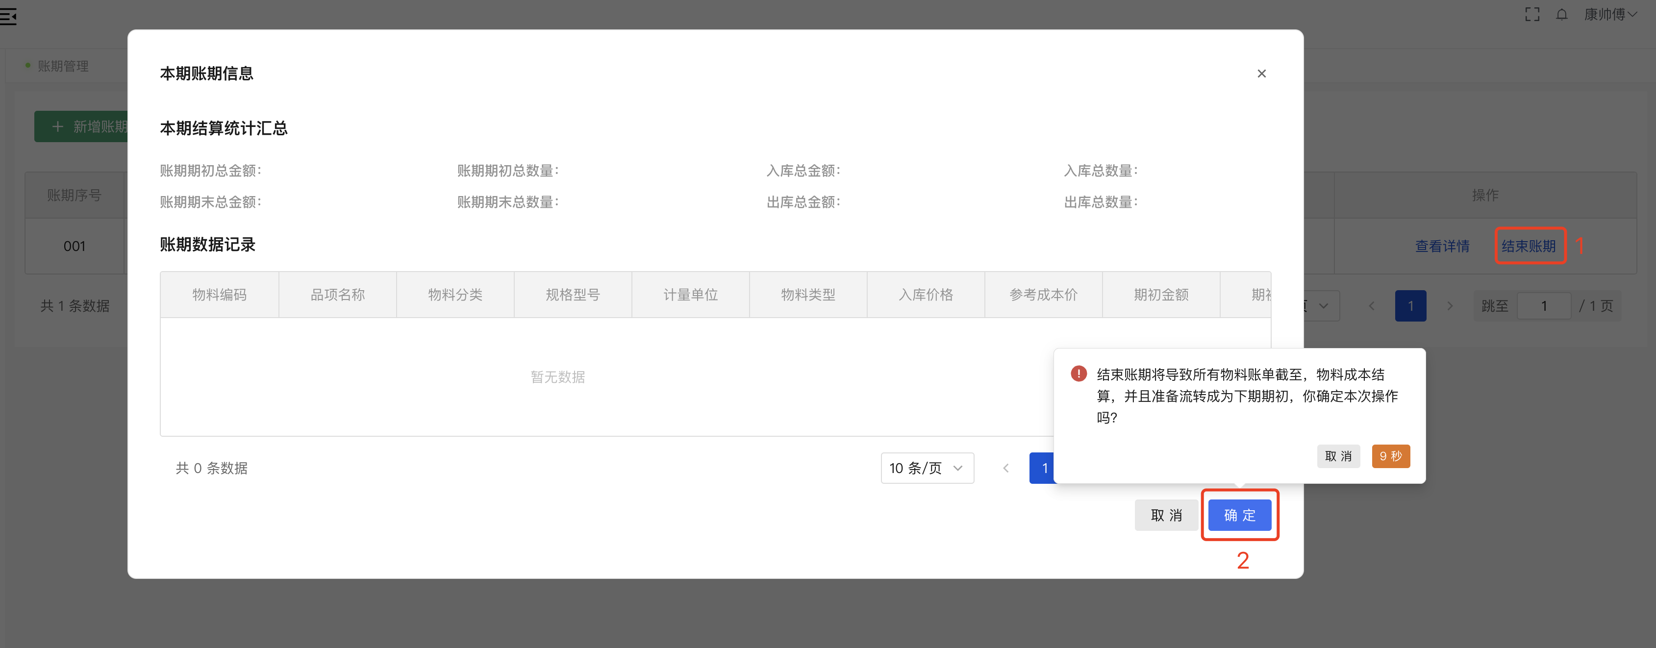Viewport: 1656px width, 648px height.
Task: Click the 跳至 page number input field
Action: coord(1544,306)
